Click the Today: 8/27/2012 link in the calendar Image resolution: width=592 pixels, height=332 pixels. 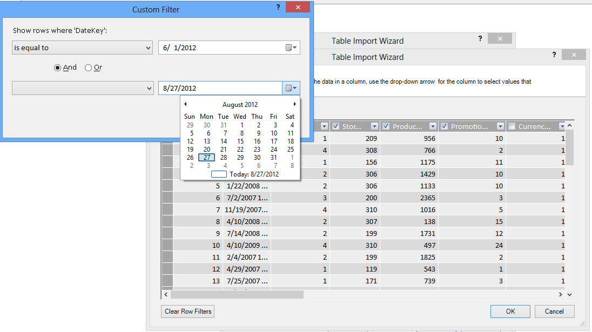(254, 174)
